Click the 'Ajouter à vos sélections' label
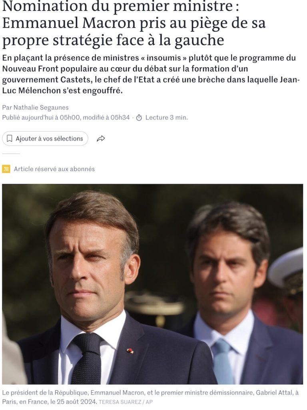 click(x=49, y=139)
